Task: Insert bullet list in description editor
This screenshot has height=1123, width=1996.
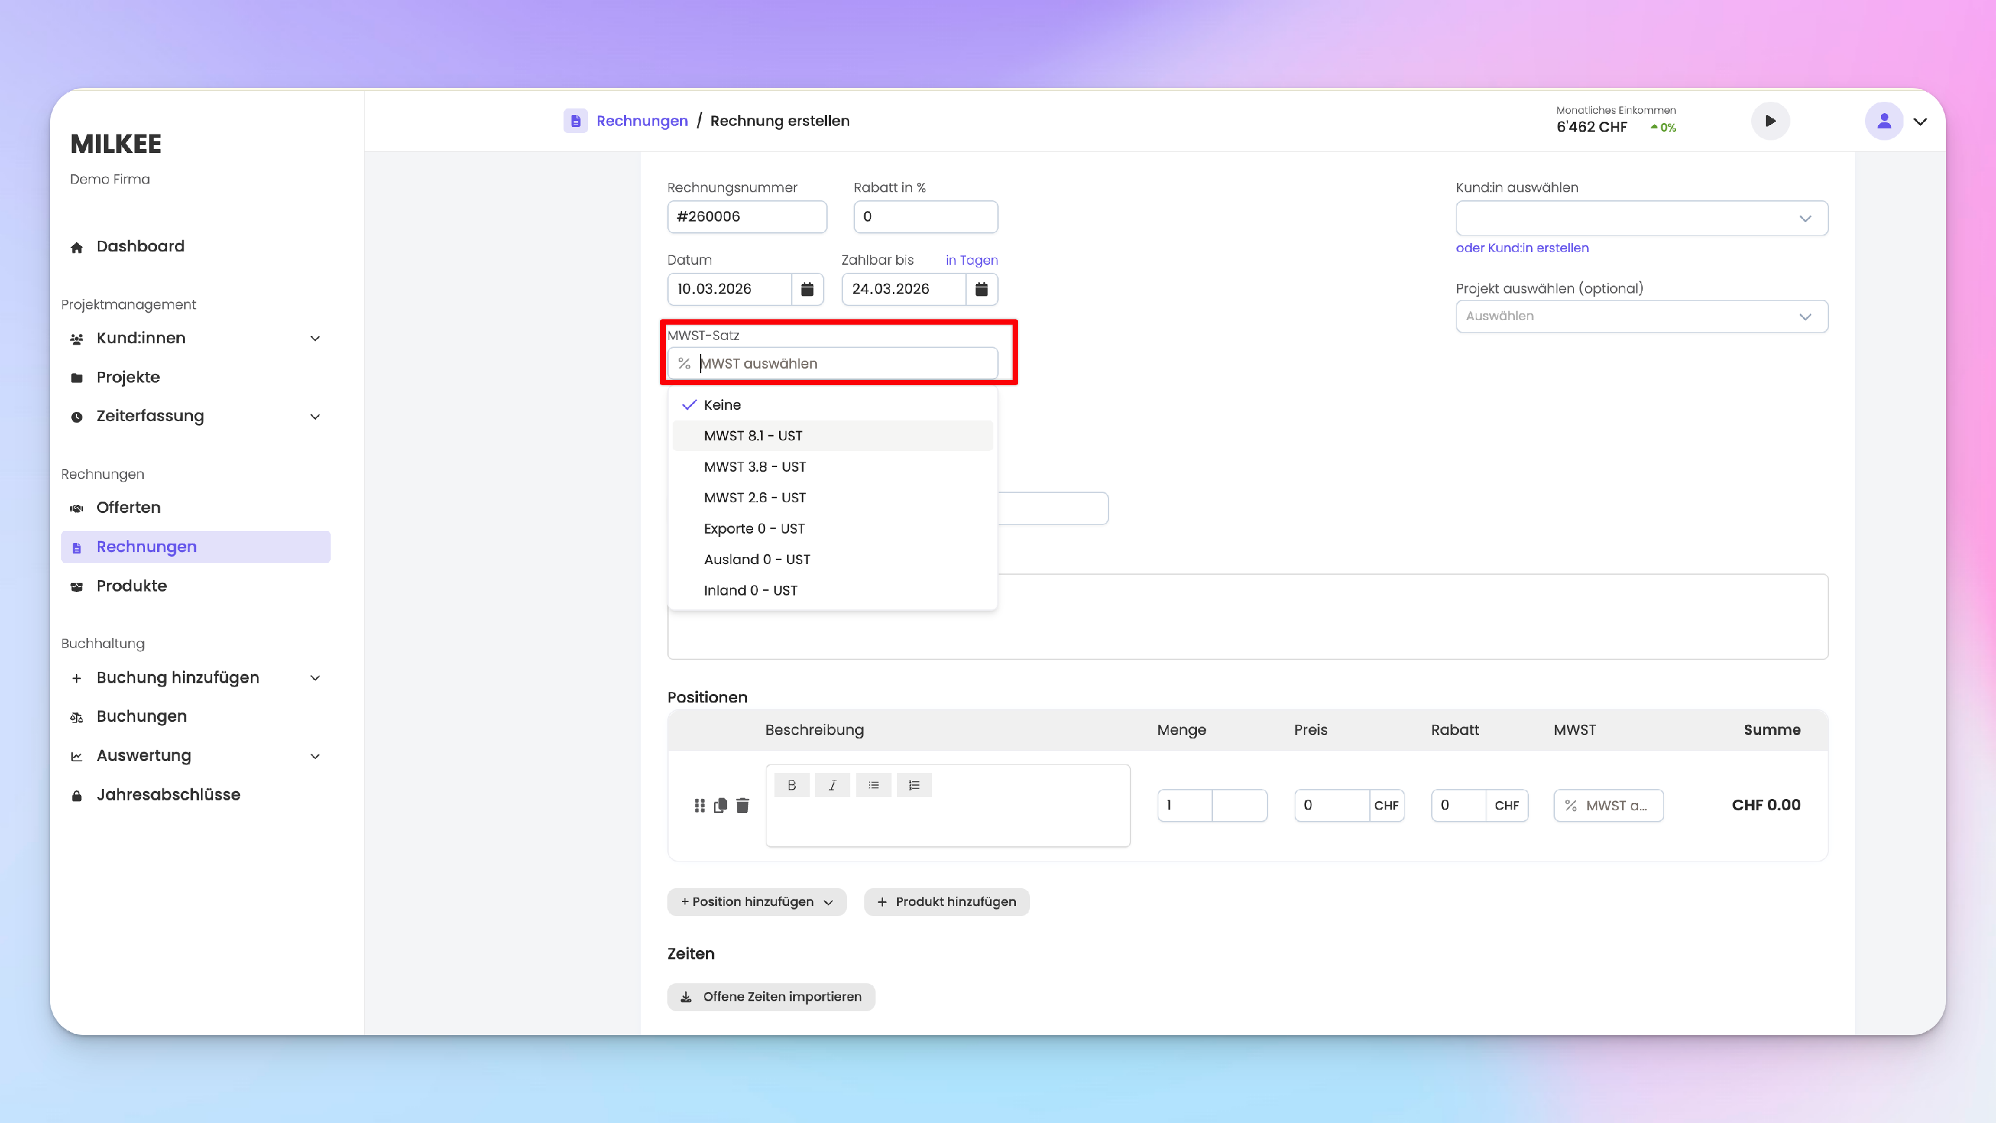Action: tap(873, 785)
